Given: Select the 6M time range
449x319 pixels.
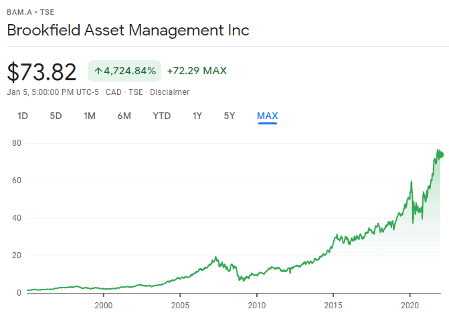Looking at the screenshot, I should (x=124, y=116).
